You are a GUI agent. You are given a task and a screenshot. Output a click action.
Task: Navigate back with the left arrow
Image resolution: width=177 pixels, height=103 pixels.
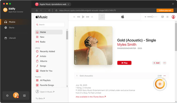(41, 10)
